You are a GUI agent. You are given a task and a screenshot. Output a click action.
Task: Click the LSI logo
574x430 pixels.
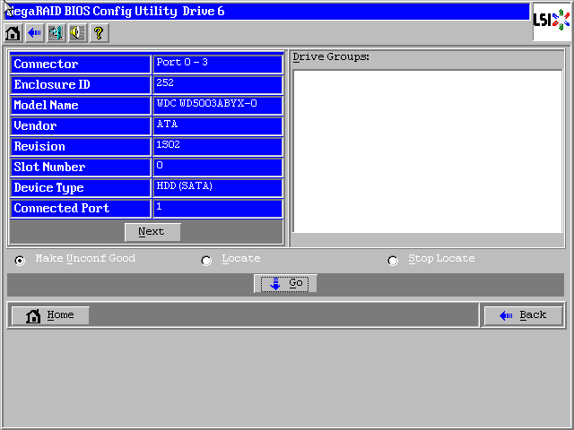pos(552,20)
